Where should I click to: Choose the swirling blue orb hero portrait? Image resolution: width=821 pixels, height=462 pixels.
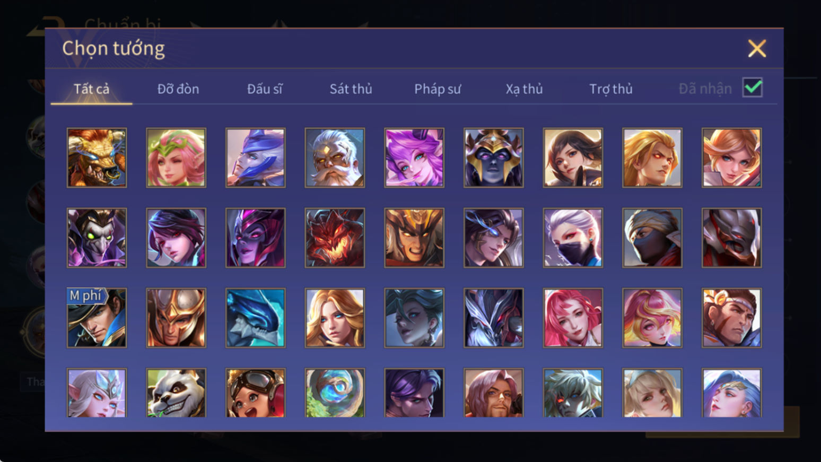point(335,393)
